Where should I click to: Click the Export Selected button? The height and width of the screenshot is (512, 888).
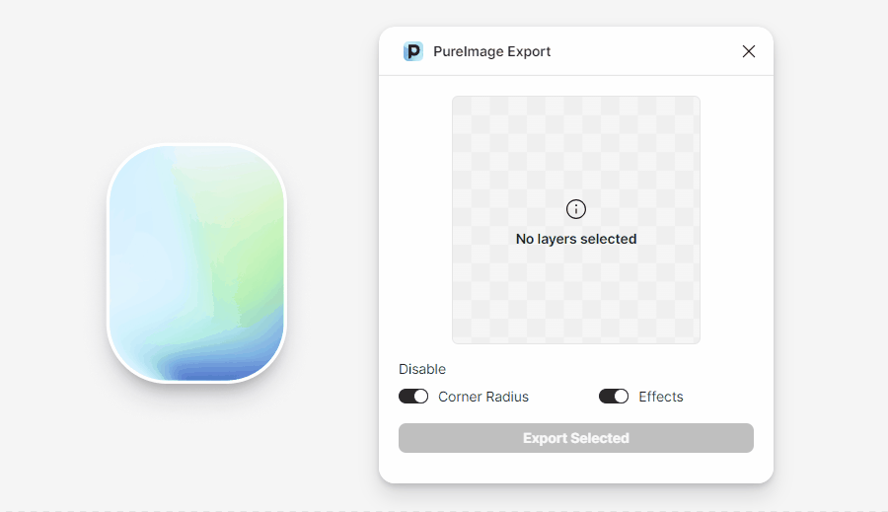[576, 438]
